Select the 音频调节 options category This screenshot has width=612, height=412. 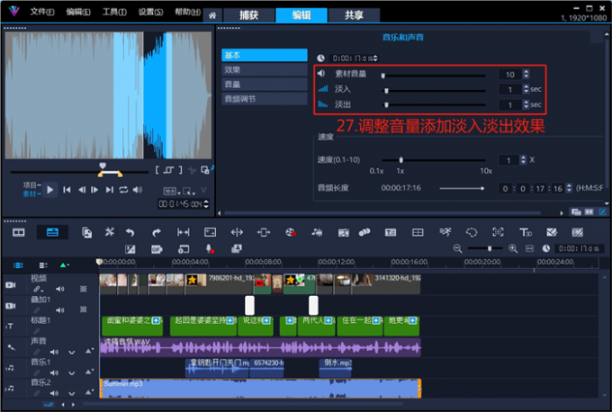point(265,99)
